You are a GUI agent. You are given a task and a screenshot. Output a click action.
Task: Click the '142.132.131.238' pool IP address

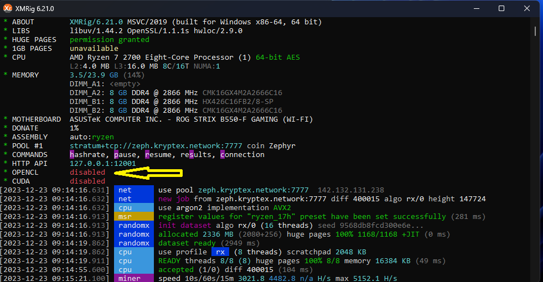(x=351, y=190)
